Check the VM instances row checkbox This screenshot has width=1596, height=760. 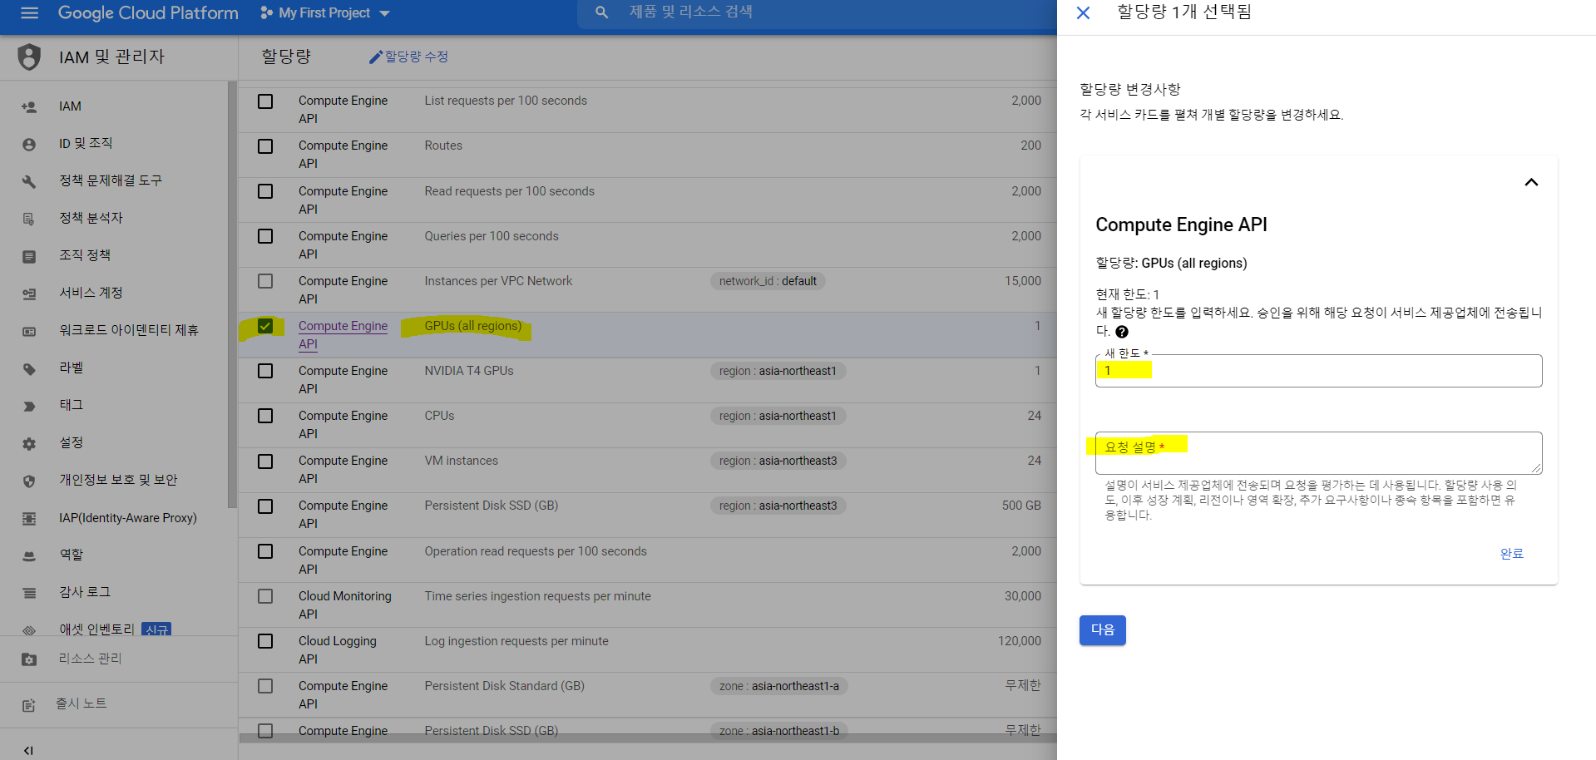tap(265, 461)
